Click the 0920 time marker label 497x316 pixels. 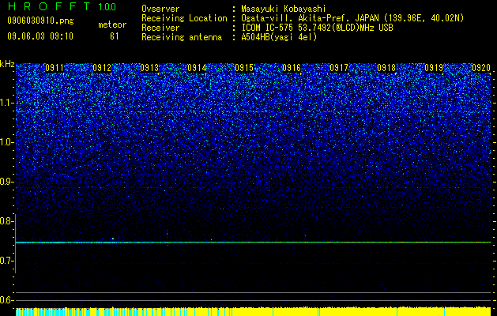(x=481, y=68)
